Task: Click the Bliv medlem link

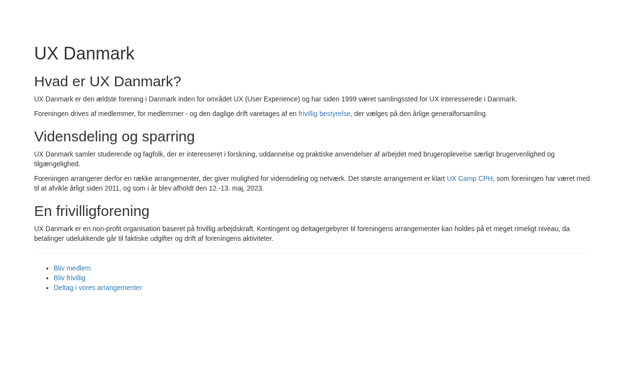Action: pyautogui.click(x=72, y=268)
